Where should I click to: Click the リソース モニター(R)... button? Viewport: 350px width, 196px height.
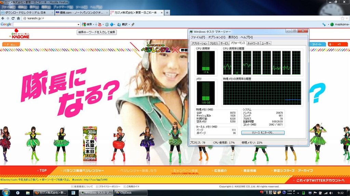tap(262, 133)
